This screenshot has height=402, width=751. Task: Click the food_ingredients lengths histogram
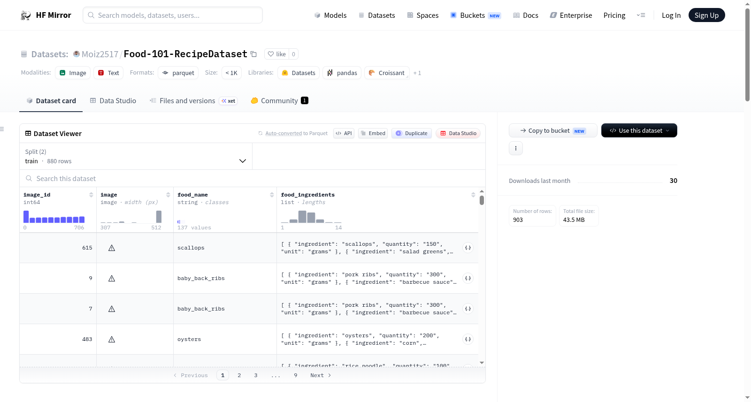tap(311, 217)
